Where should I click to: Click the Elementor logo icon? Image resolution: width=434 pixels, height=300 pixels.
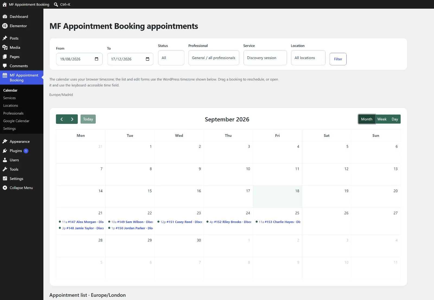click(x=5, y=26)
